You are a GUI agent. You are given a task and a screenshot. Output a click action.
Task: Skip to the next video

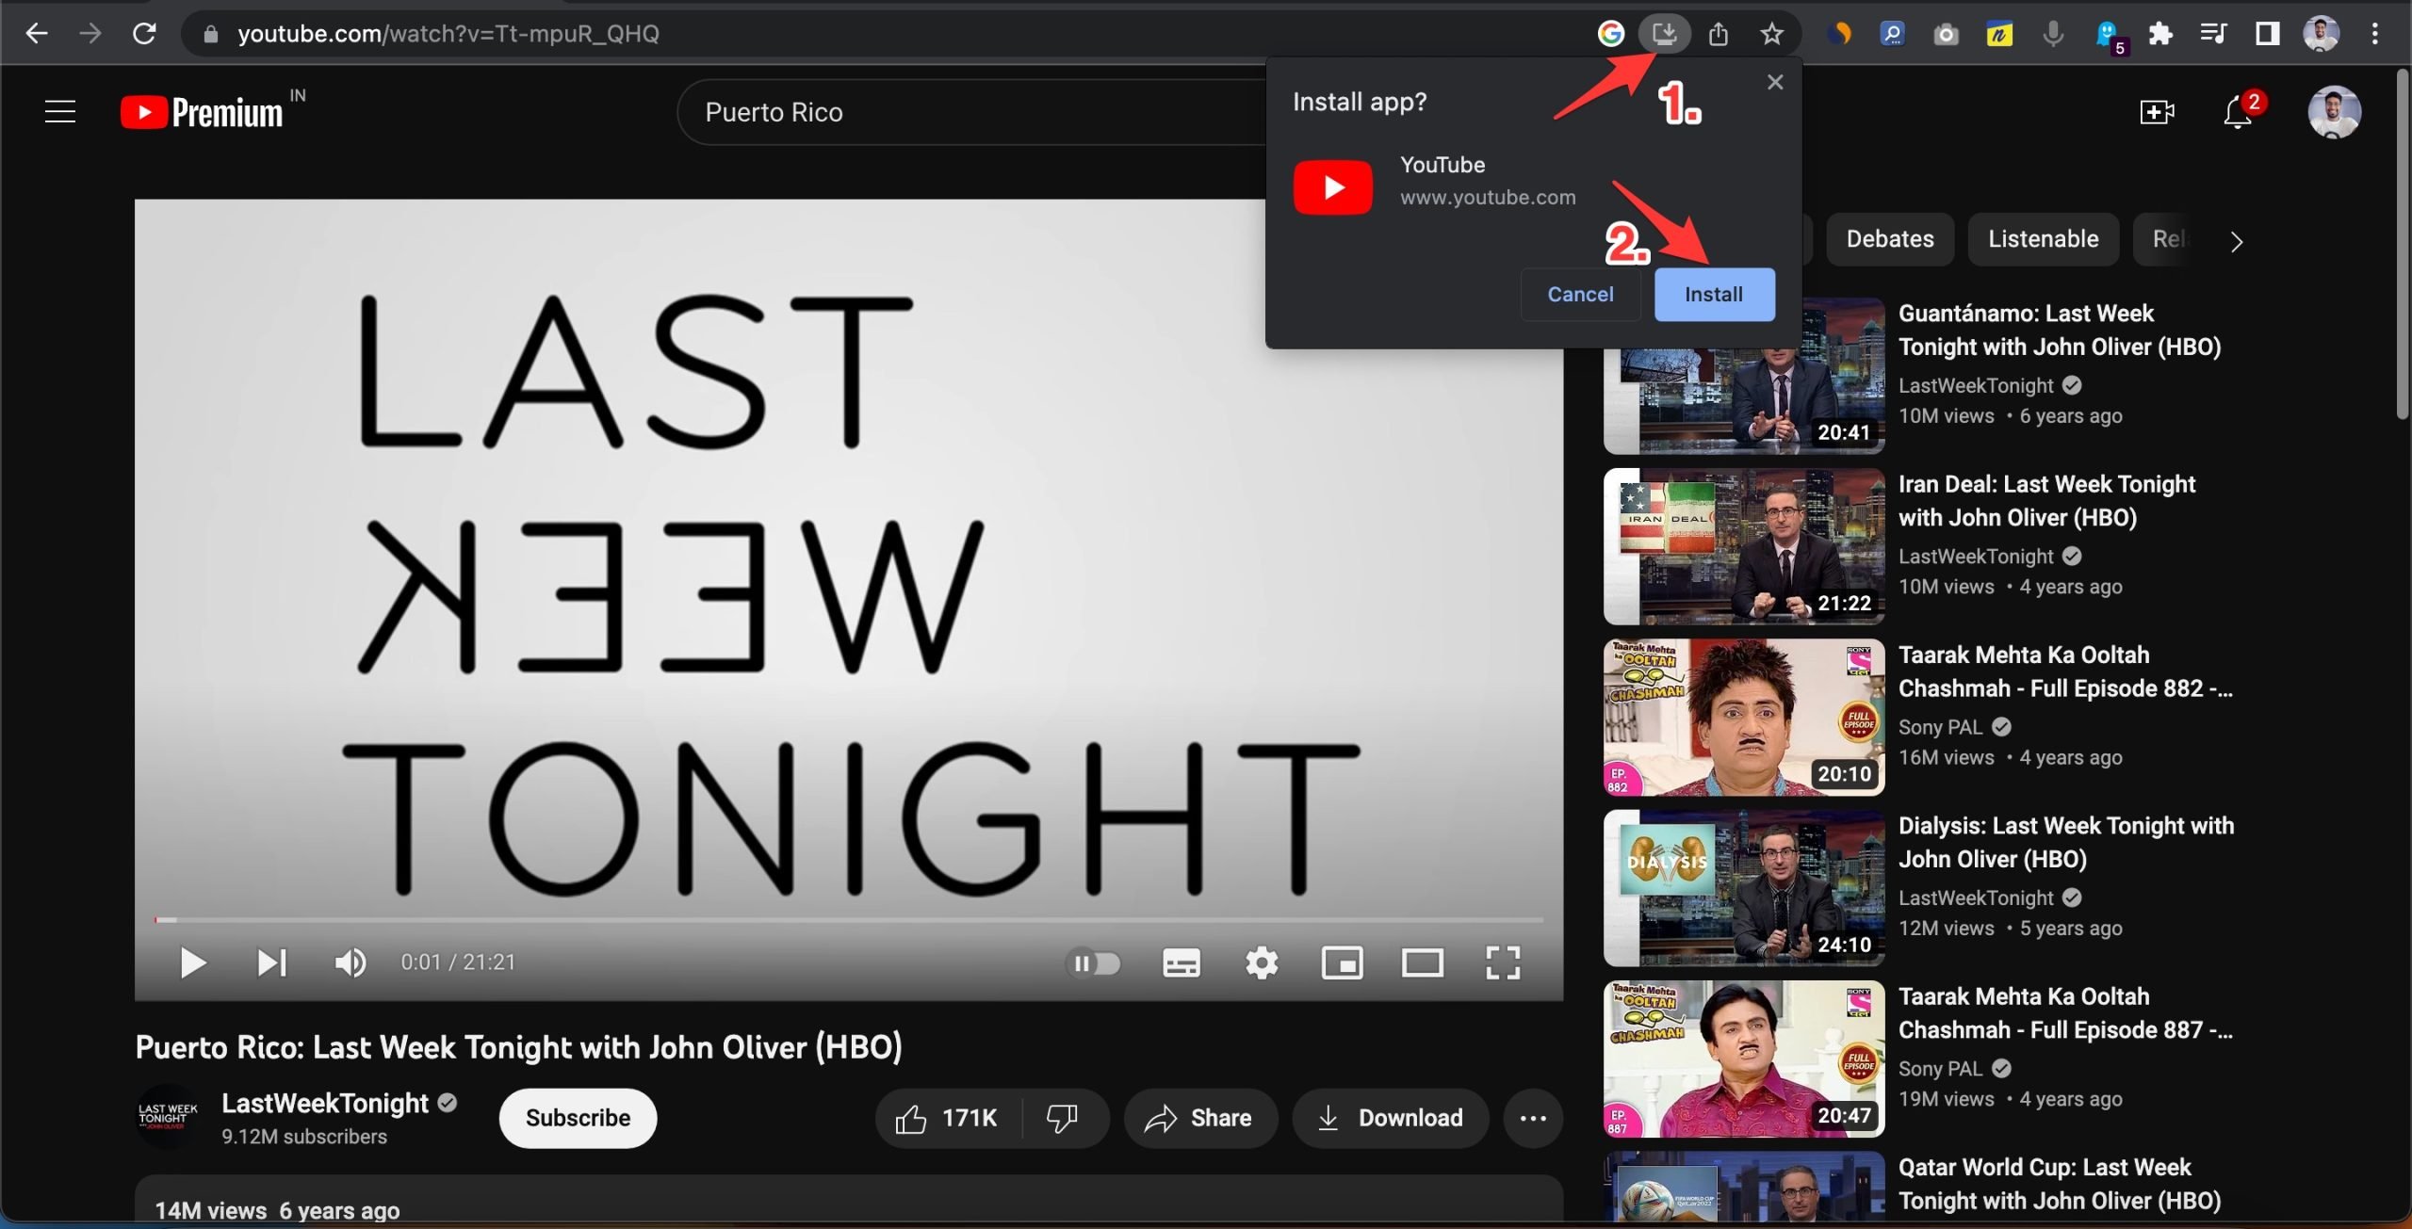271,962
